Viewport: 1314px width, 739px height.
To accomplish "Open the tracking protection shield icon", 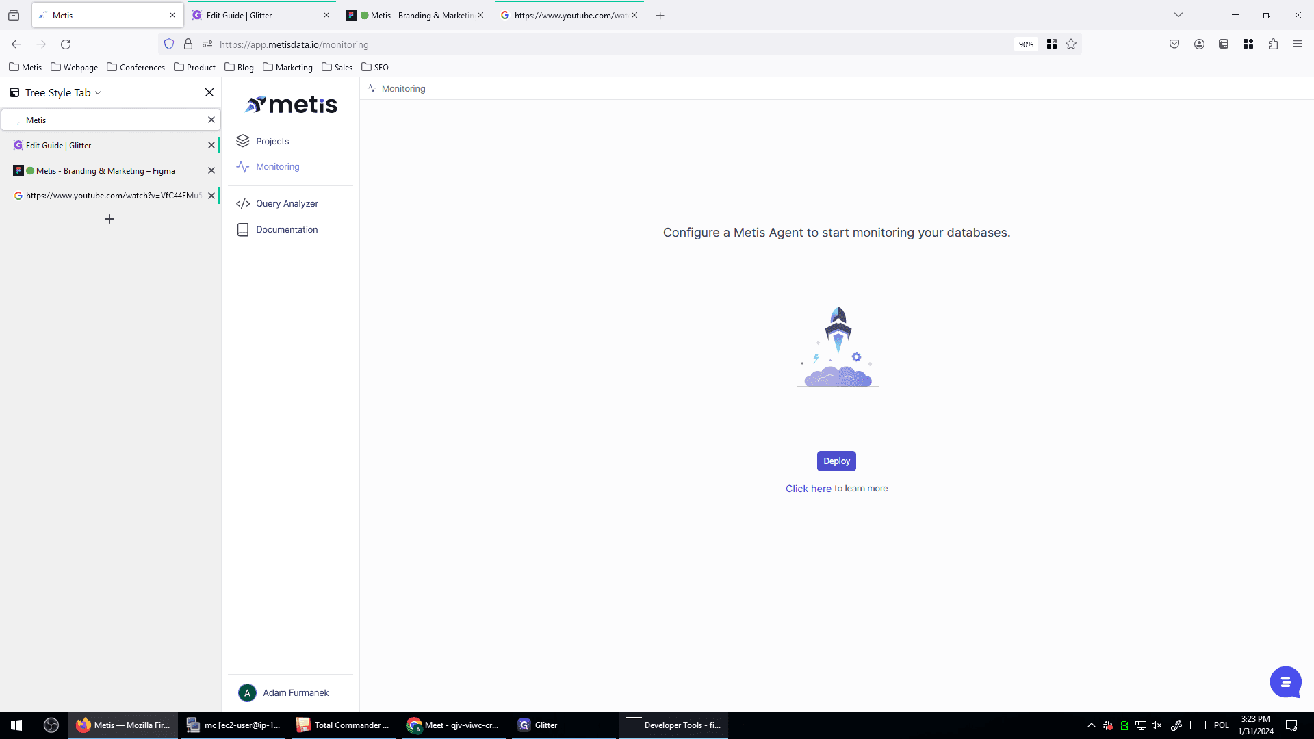I will point(169,44).
